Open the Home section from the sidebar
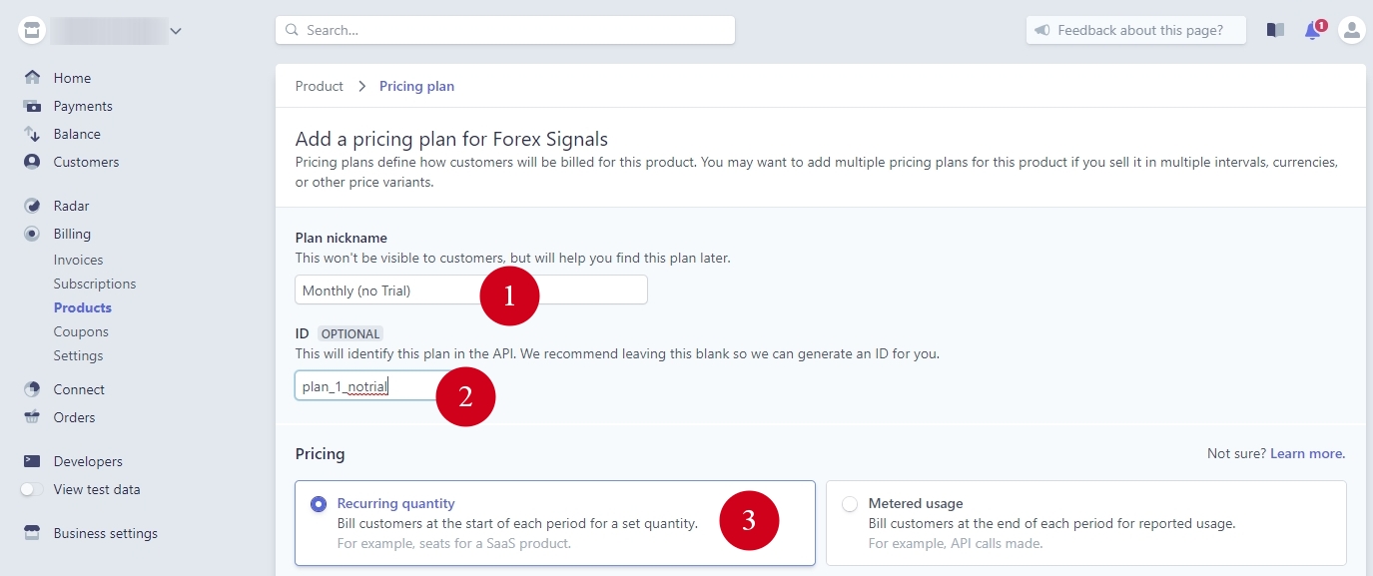1373x576 pixels. tap(71, 77)
